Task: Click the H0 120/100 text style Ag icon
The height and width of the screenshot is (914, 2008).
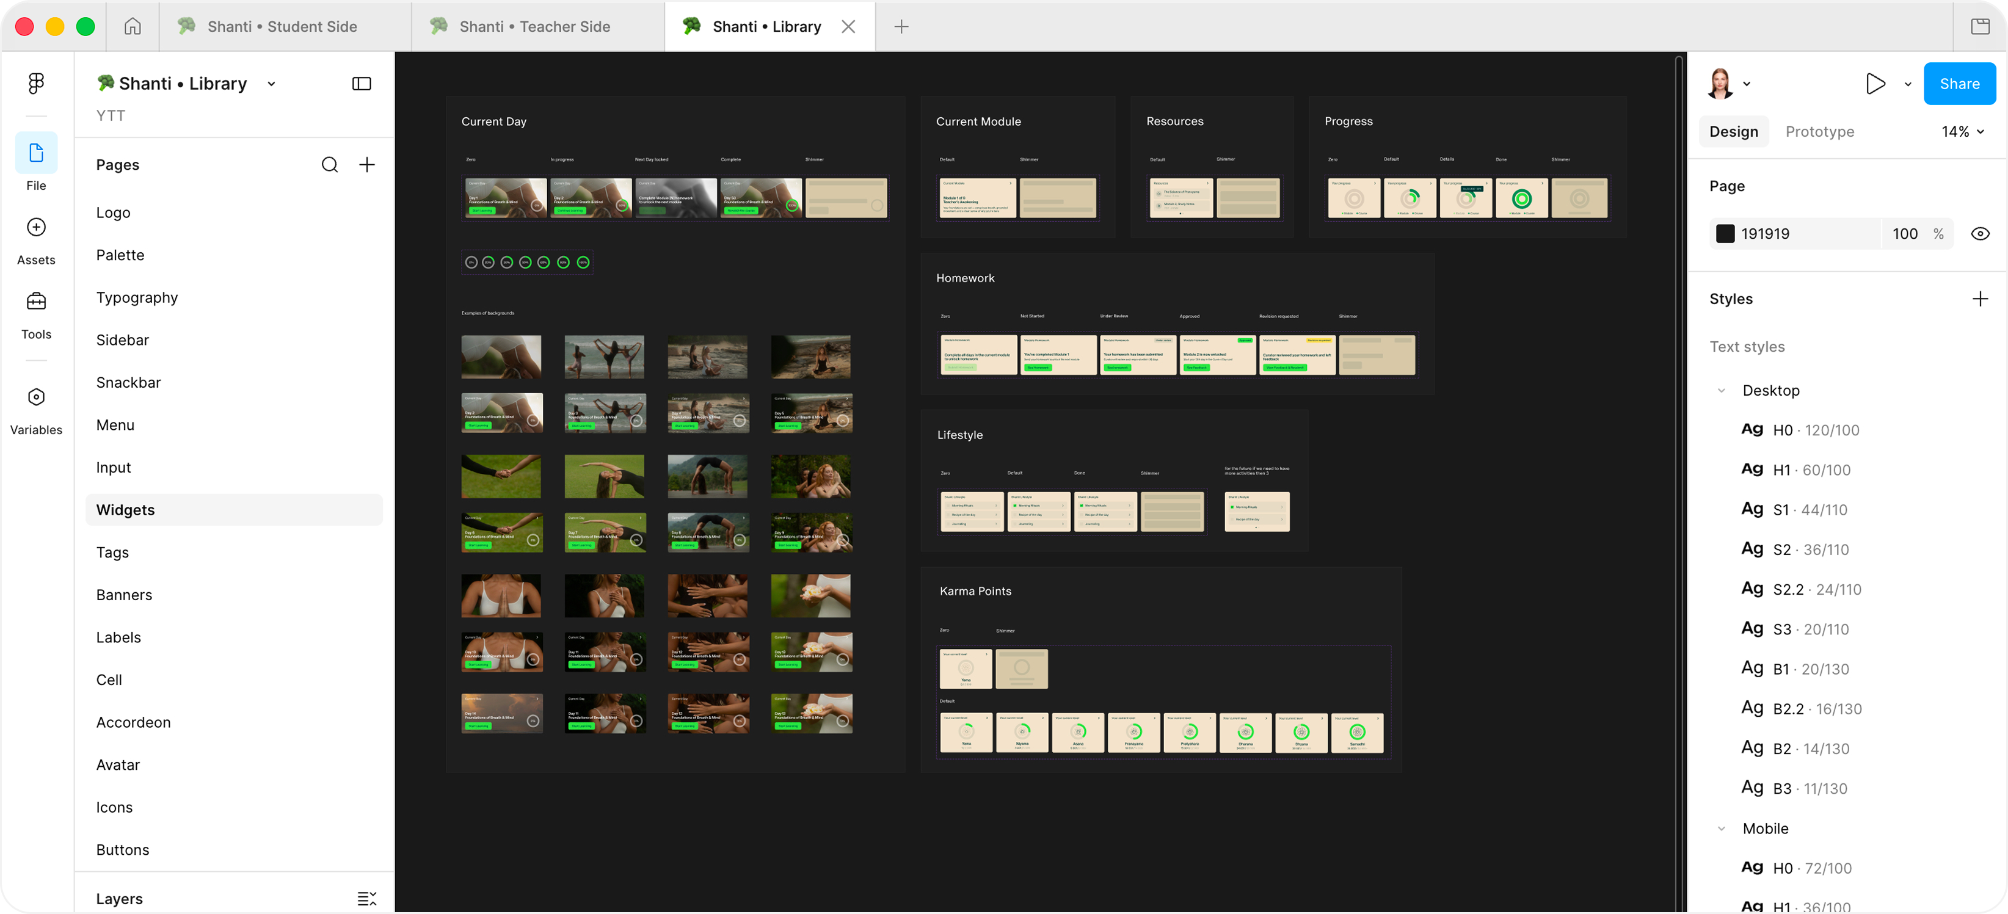Action: [1752, 429]
